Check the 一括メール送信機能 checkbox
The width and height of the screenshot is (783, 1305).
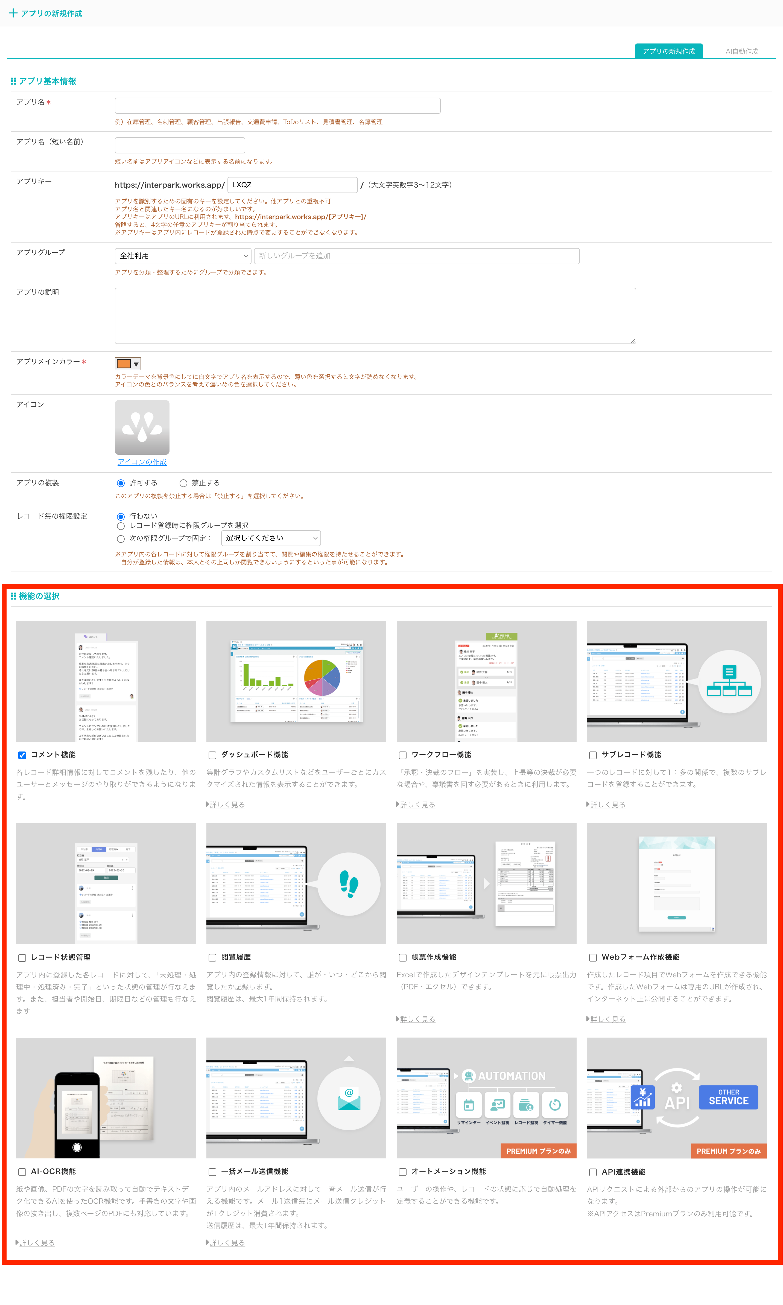point(212,1172)
